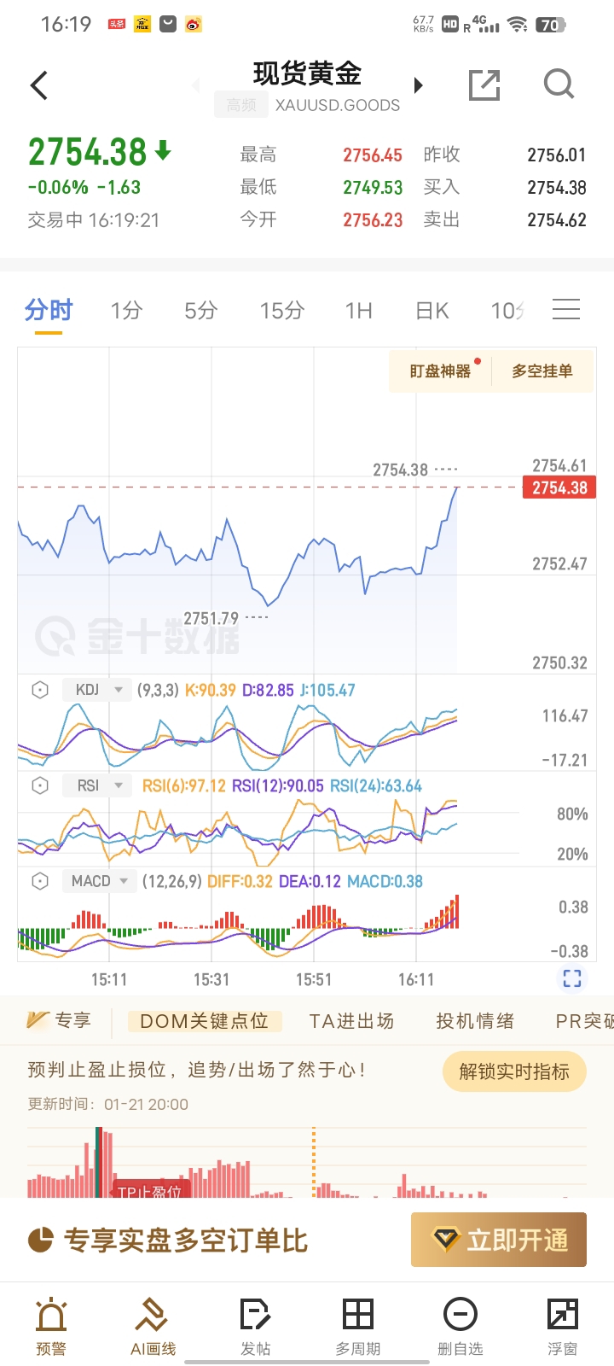Switch to the 15分 timeframe tab
The image size is (614, 1366).
pyautogui.click(x=281, y=311)
